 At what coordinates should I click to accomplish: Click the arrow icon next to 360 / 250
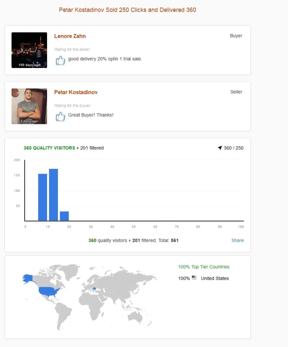coord(220,148)
